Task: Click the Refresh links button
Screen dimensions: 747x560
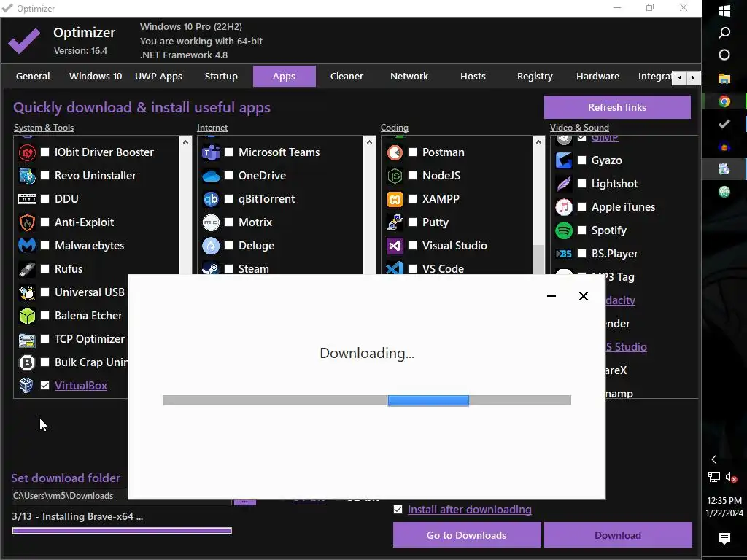Action: tap(617, 107)
